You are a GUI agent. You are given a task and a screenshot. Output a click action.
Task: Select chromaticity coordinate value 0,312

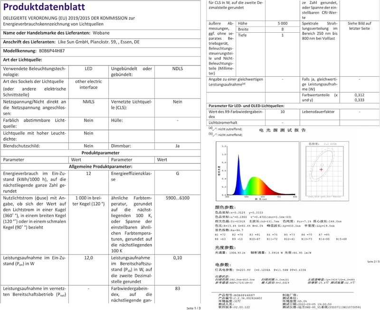[360, 95]
